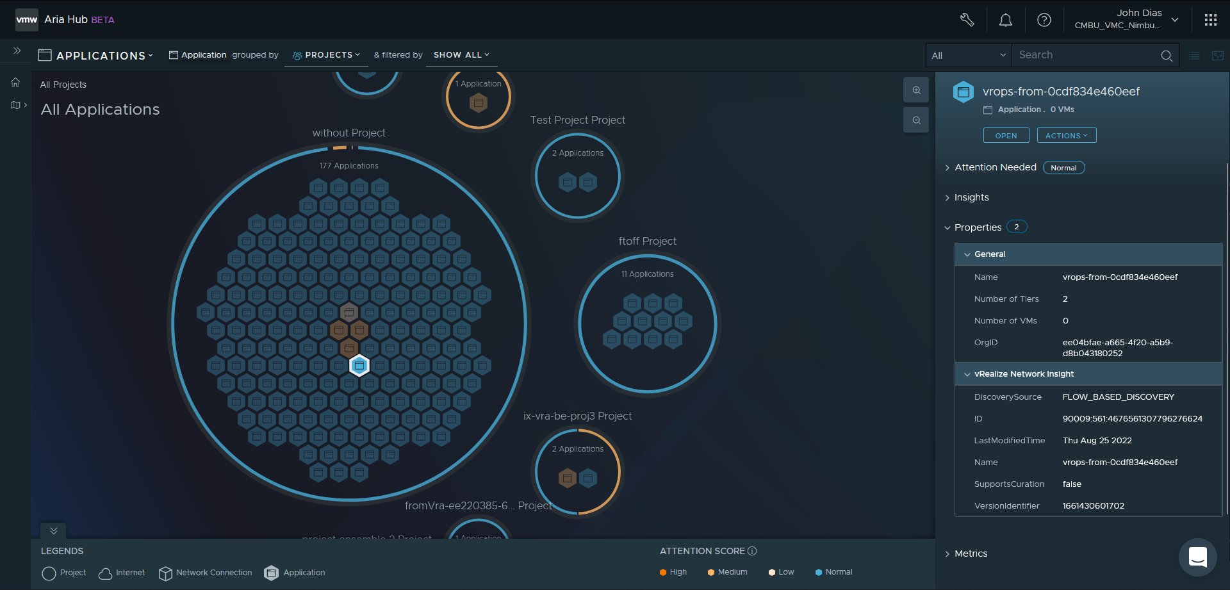This screenshot has height=590, width=1230.
Task: Switch to list view icon
Action: click(1194, 56)
